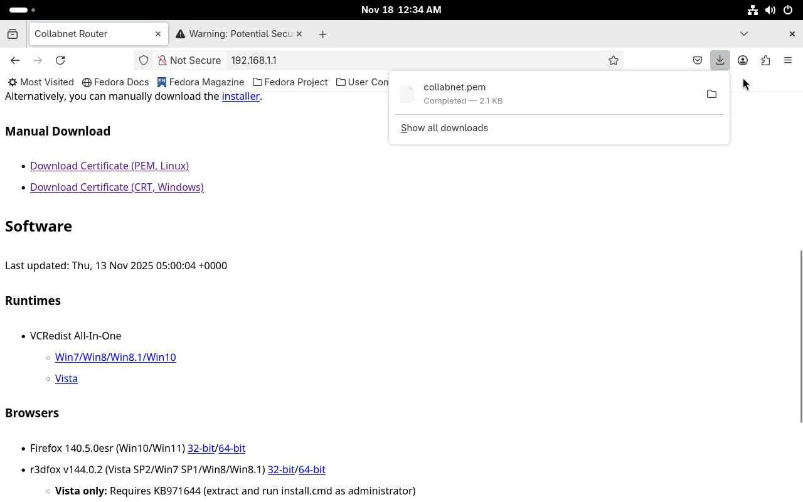Open the Fedora Docs bookmark
The width and height of the screenshot is (803, 502).
pyautogui.click(x=115, y=82)
